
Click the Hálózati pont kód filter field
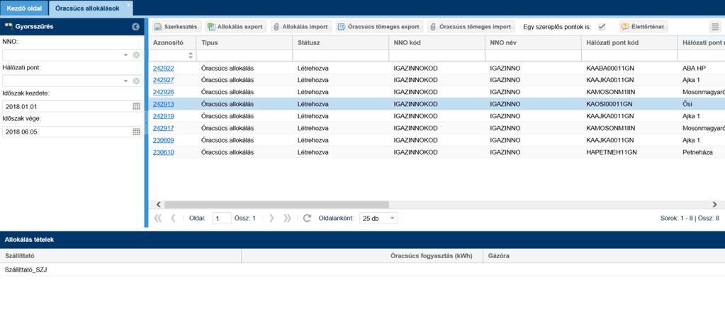[x=629, y=55]
